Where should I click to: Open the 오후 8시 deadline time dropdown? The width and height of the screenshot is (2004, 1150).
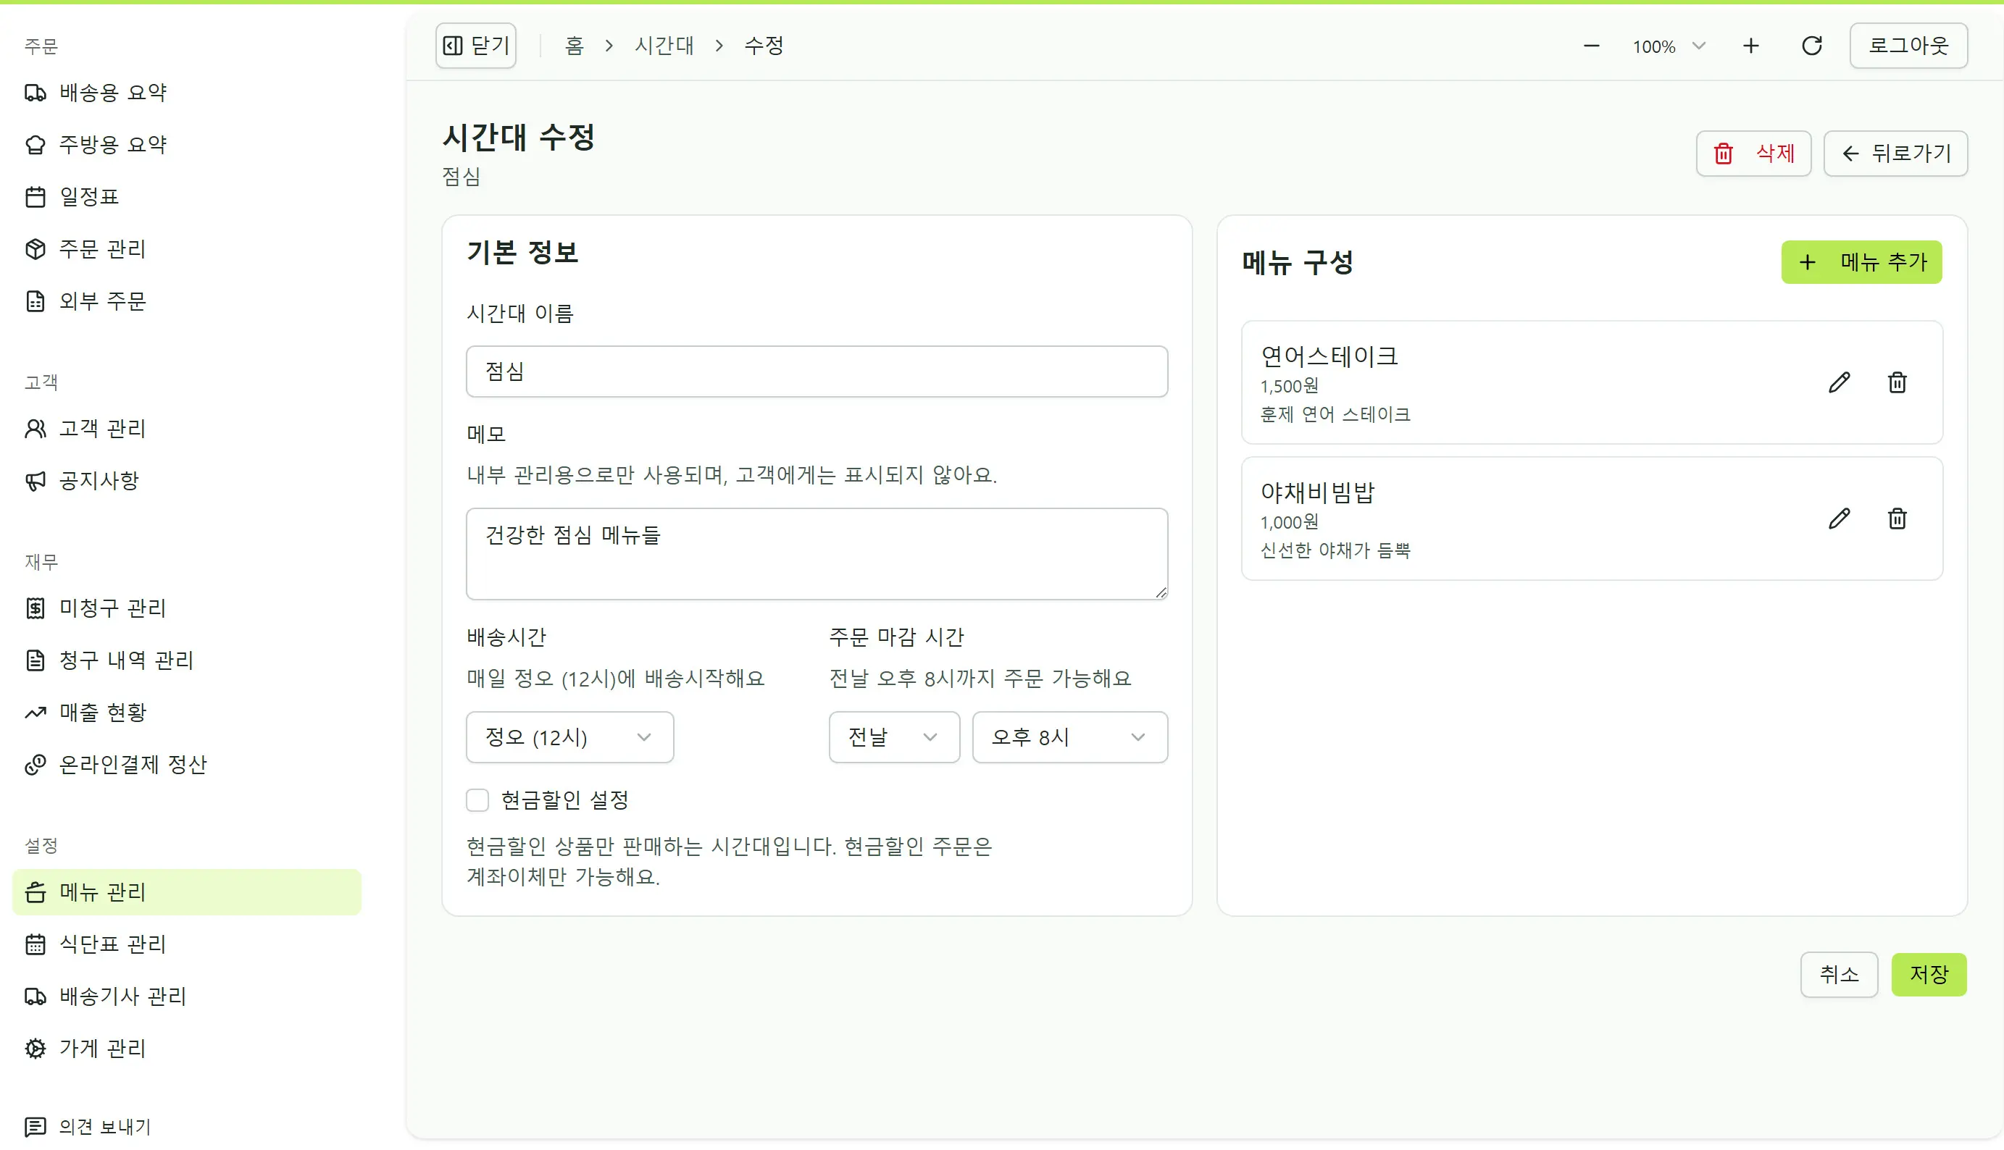click(x=1069, y=737)
